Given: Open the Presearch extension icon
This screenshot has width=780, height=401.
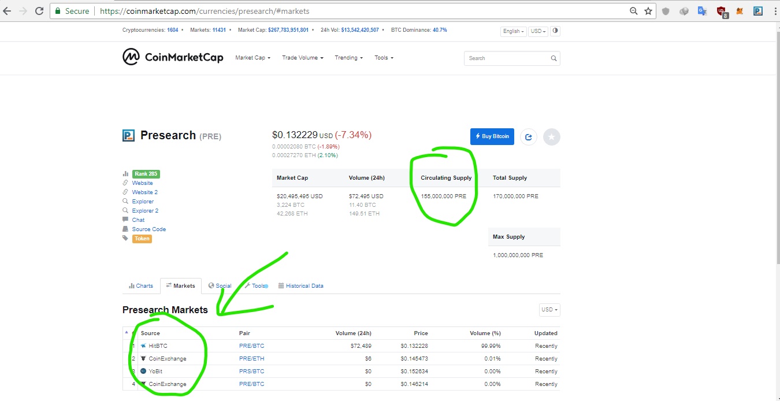Looking at the screenshot, I should pyautogui.click(x=758, y=11).
